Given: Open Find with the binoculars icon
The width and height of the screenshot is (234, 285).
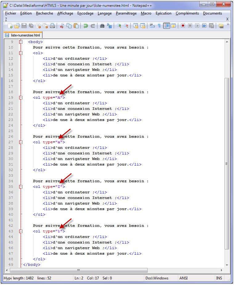Looking at the screenshot, I should [x=102, y=26].
